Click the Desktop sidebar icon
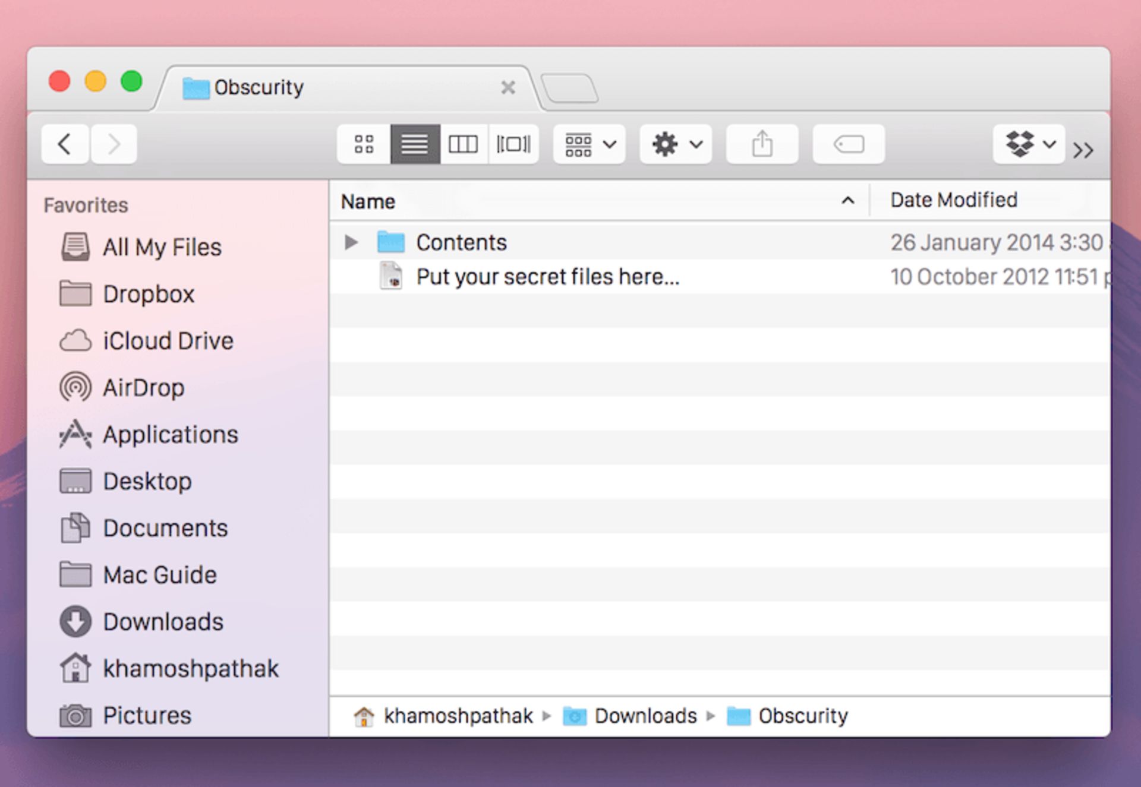The image size is (1141, 787). 75,481
